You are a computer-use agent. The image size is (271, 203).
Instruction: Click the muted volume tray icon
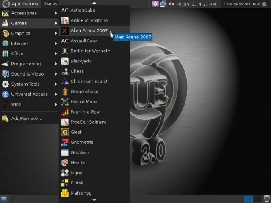pyautogui.click(x=171, y=4)
